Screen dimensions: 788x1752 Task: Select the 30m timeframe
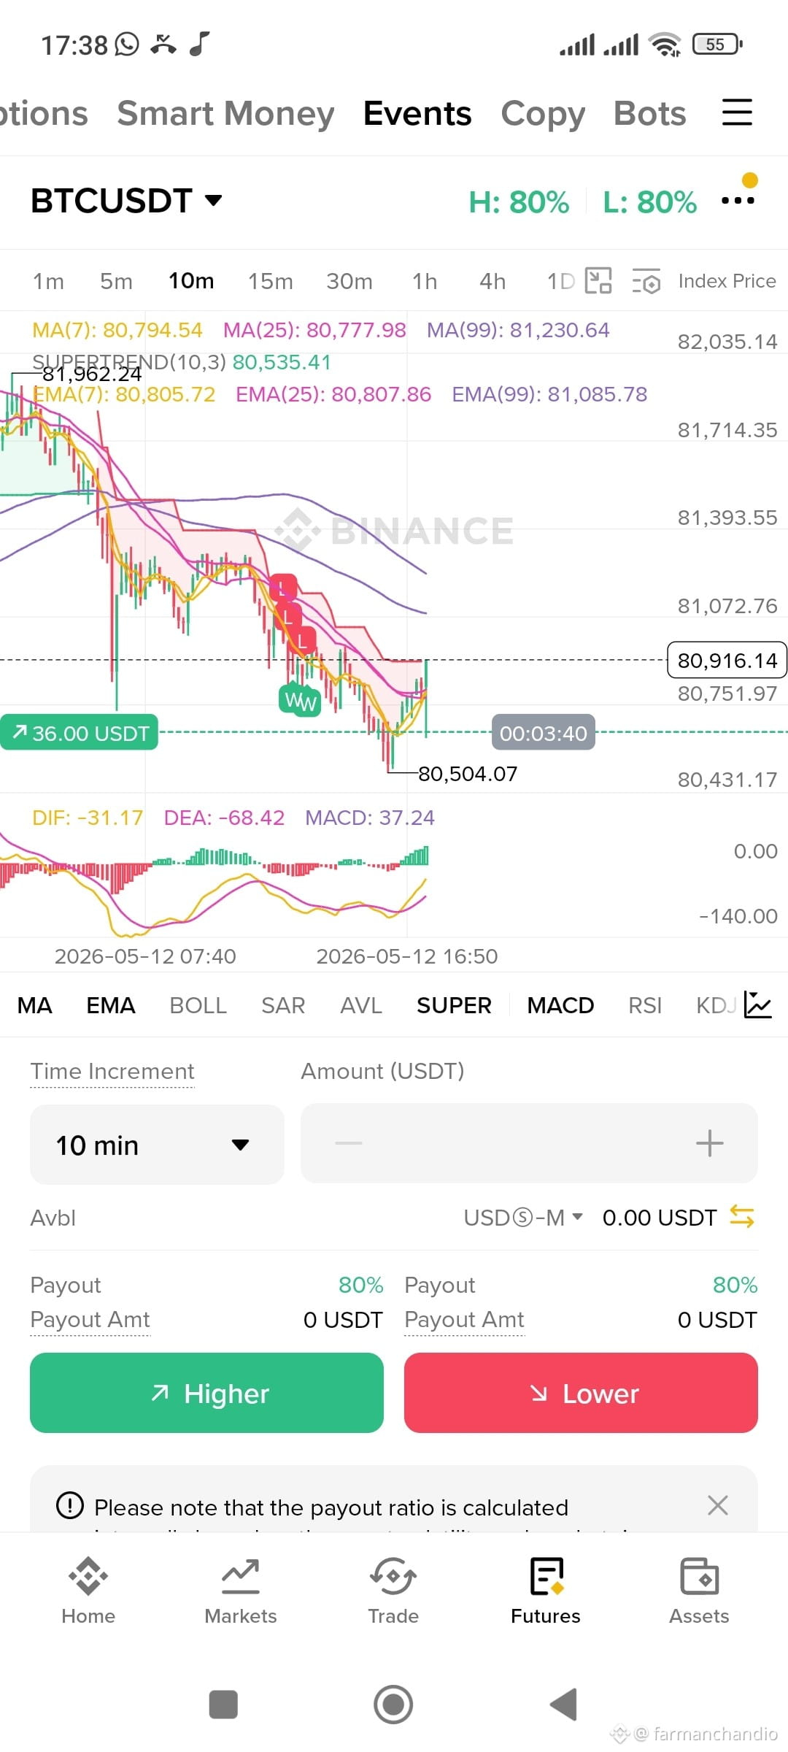(x=349, y=281)
